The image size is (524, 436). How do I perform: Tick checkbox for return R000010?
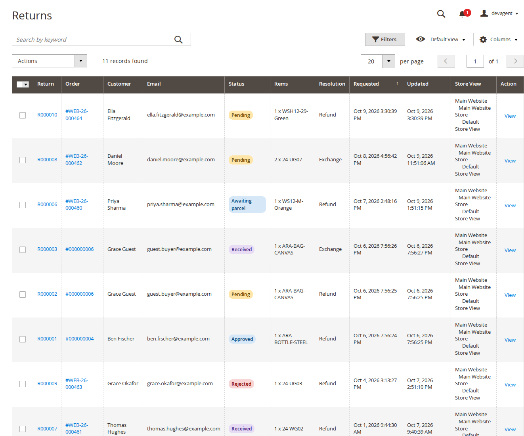[23, 115]
